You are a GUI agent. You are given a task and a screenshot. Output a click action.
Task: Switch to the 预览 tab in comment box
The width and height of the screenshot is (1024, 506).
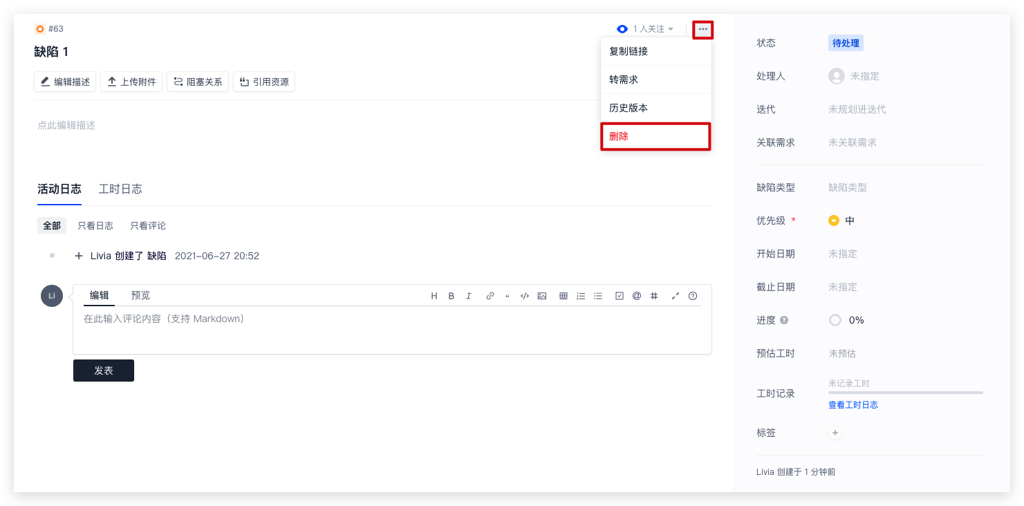140,295
